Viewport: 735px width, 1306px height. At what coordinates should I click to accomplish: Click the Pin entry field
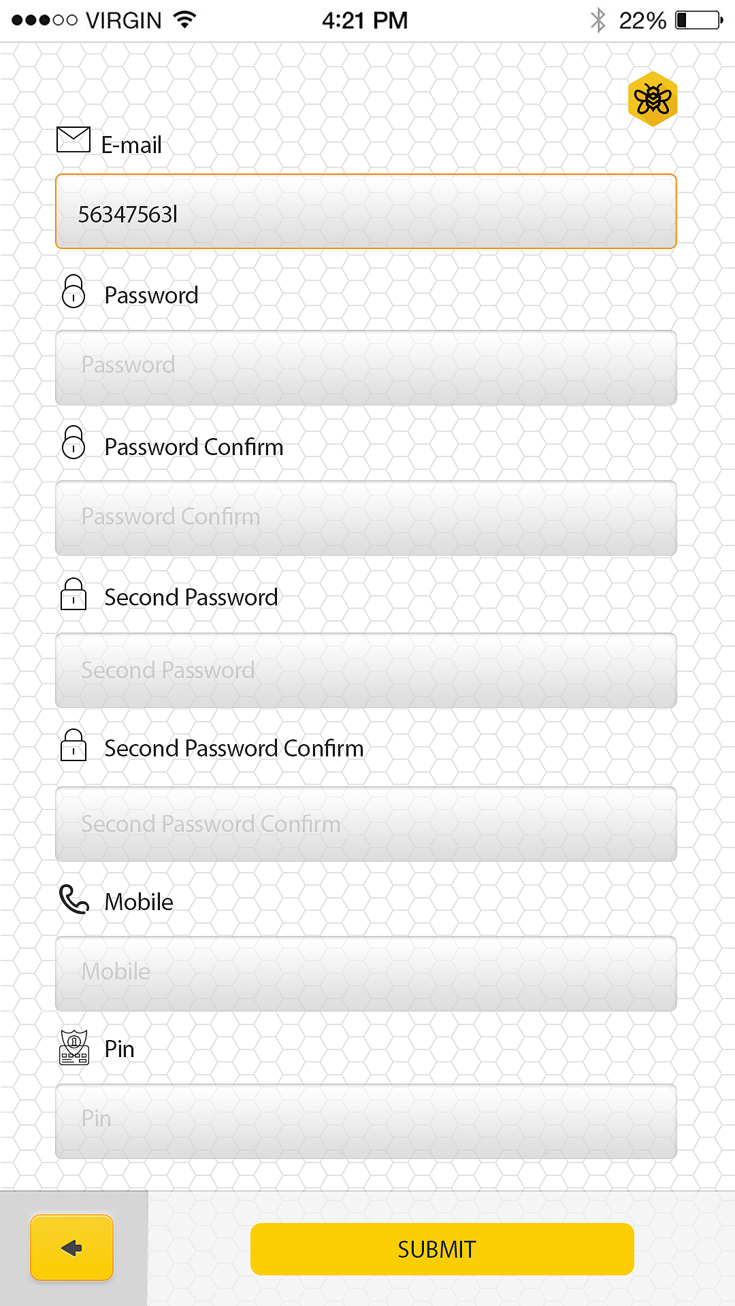[x=366, y=1121]
